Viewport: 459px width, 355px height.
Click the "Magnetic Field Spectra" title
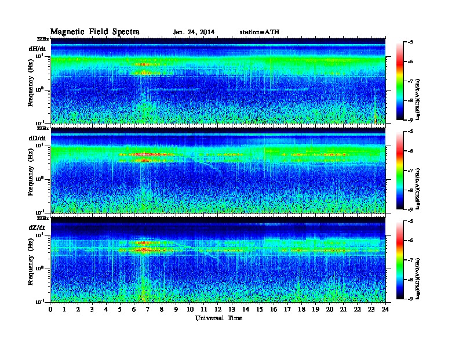(95, 32)
